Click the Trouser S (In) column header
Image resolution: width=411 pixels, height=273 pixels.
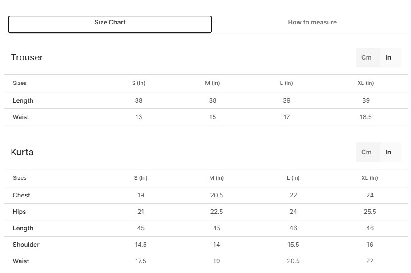coord(139,83)
